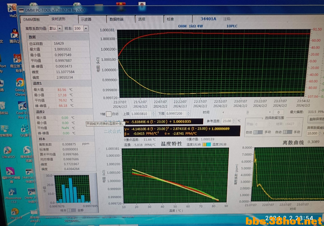Viewport: 324px width, 226px height.
Task: Open the Tencent QQ desktop icon
Action: (x=14, y=36)
